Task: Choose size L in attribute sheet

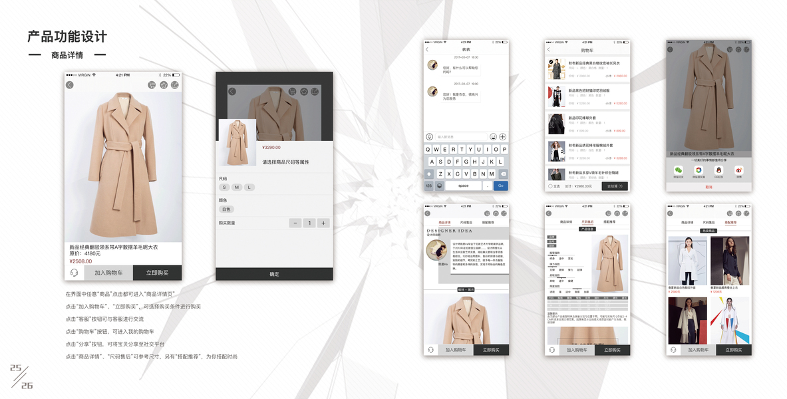Action: click(249, 188)
